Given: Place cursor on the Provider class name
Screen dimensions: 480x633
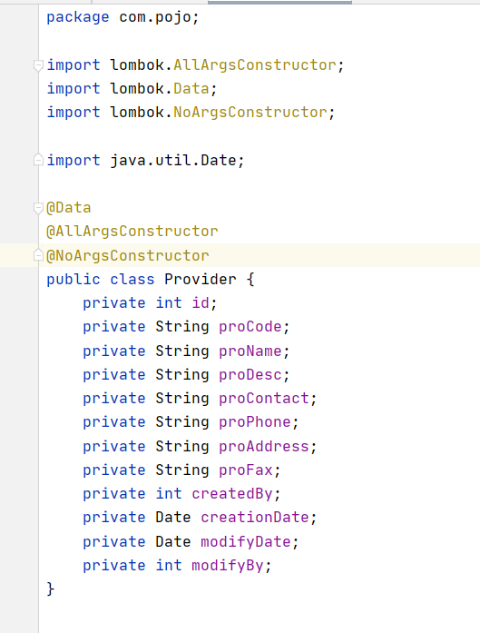Looking at the screenshot, I should coord(201,279).
